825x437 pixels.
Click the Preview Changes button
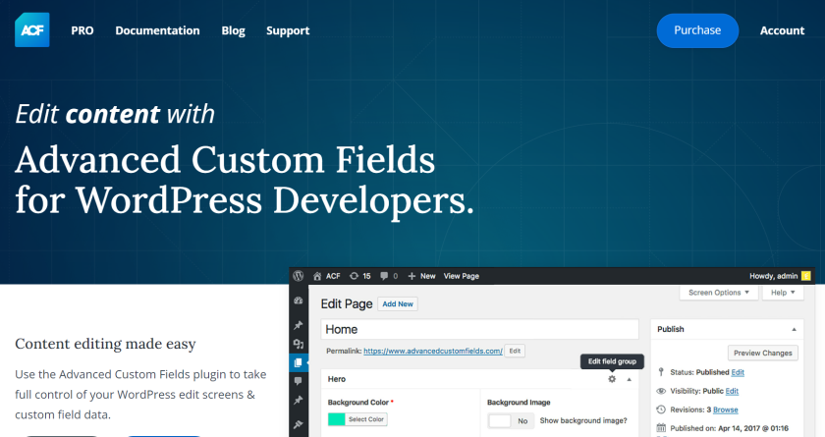point(762,353)
